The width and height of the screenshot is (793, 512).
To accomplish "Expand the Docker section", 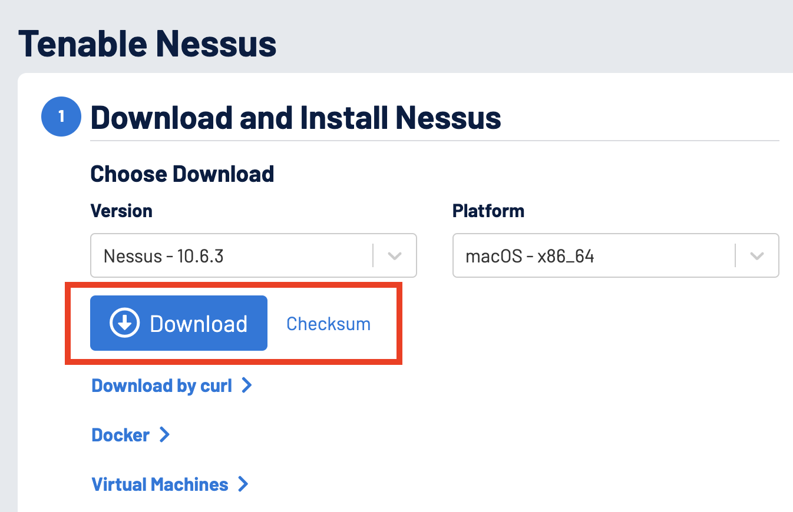I will pos(121,435).
